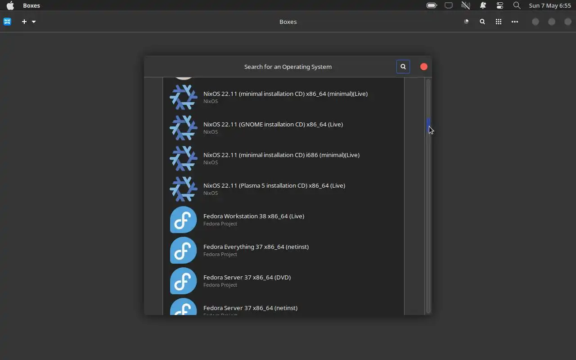The width and height of the screenshot is (576, 360).
Task: Click the Boxes app icon in the header bar
Action: click(7, 22)
